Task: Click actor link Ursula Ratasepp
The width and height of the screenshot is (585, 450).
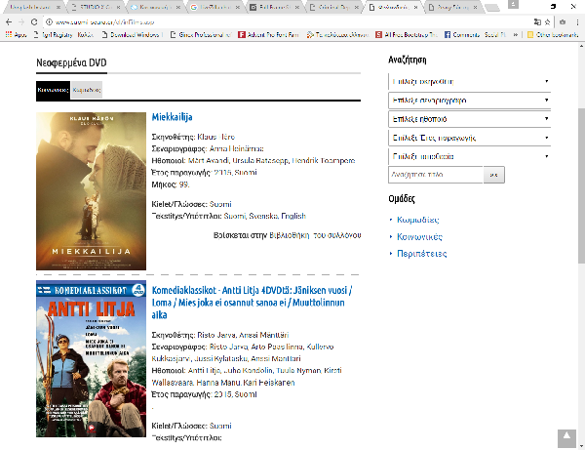Action: (260, 161)
